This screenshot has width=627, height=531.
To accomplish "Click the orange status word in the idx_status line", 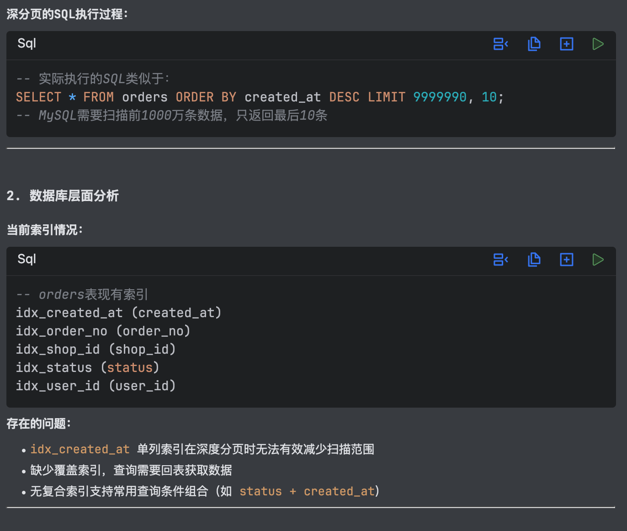I will pos(130,367).
